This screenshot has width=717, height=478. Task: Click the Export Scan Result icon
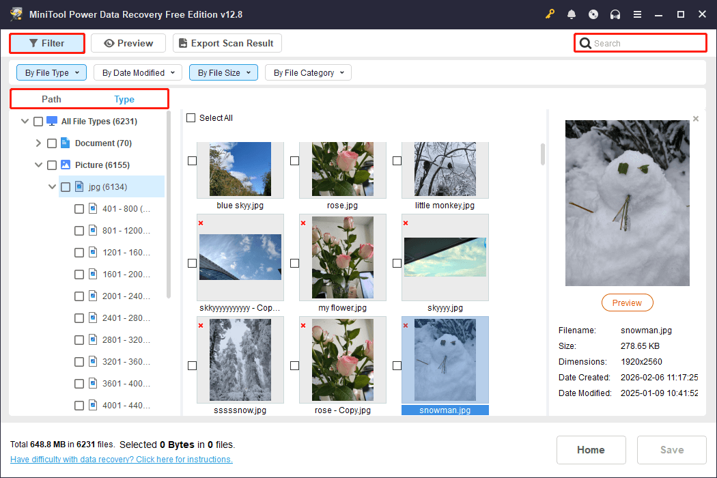(183, 42)
